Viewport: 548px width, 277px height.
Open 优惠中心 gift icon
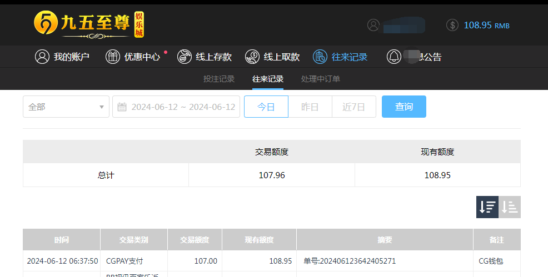point(113,57)
